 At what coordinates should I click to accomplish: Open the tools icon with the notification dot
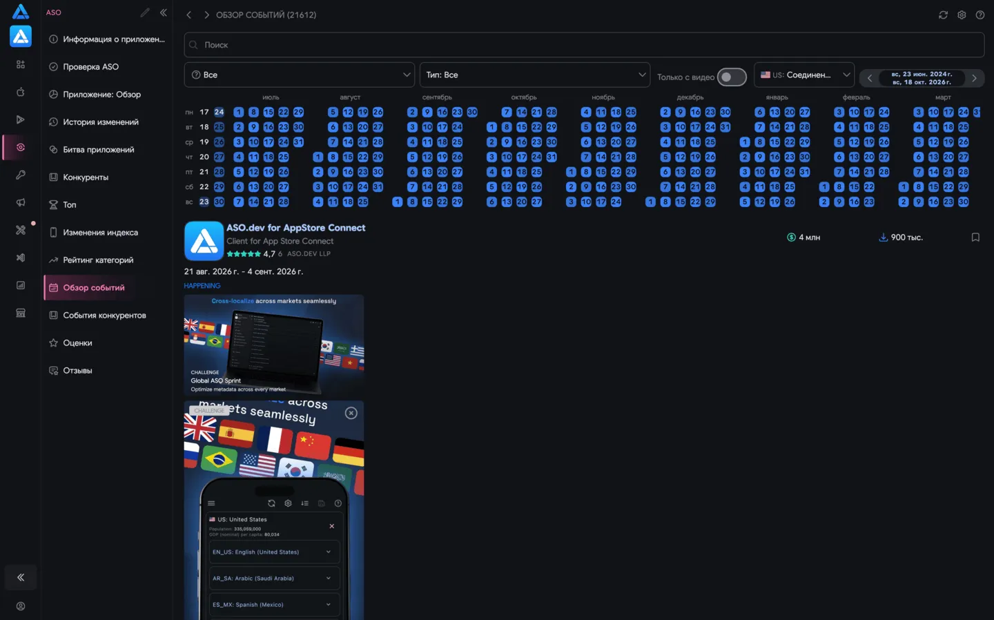(21, 230)
